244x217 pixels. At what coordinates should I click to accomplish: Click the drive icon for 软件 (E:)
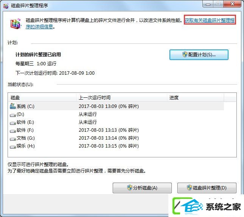(13, 123)
